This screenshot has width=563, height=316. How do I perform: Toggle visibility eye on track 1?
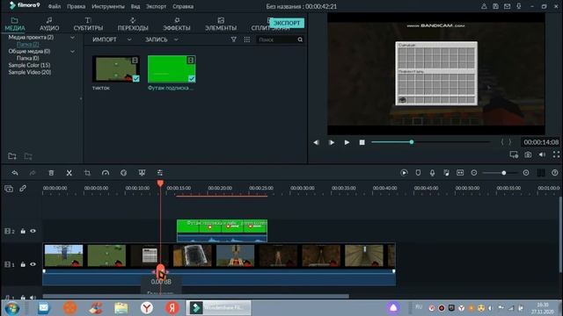pyautogui.click(x=33, y=264)
